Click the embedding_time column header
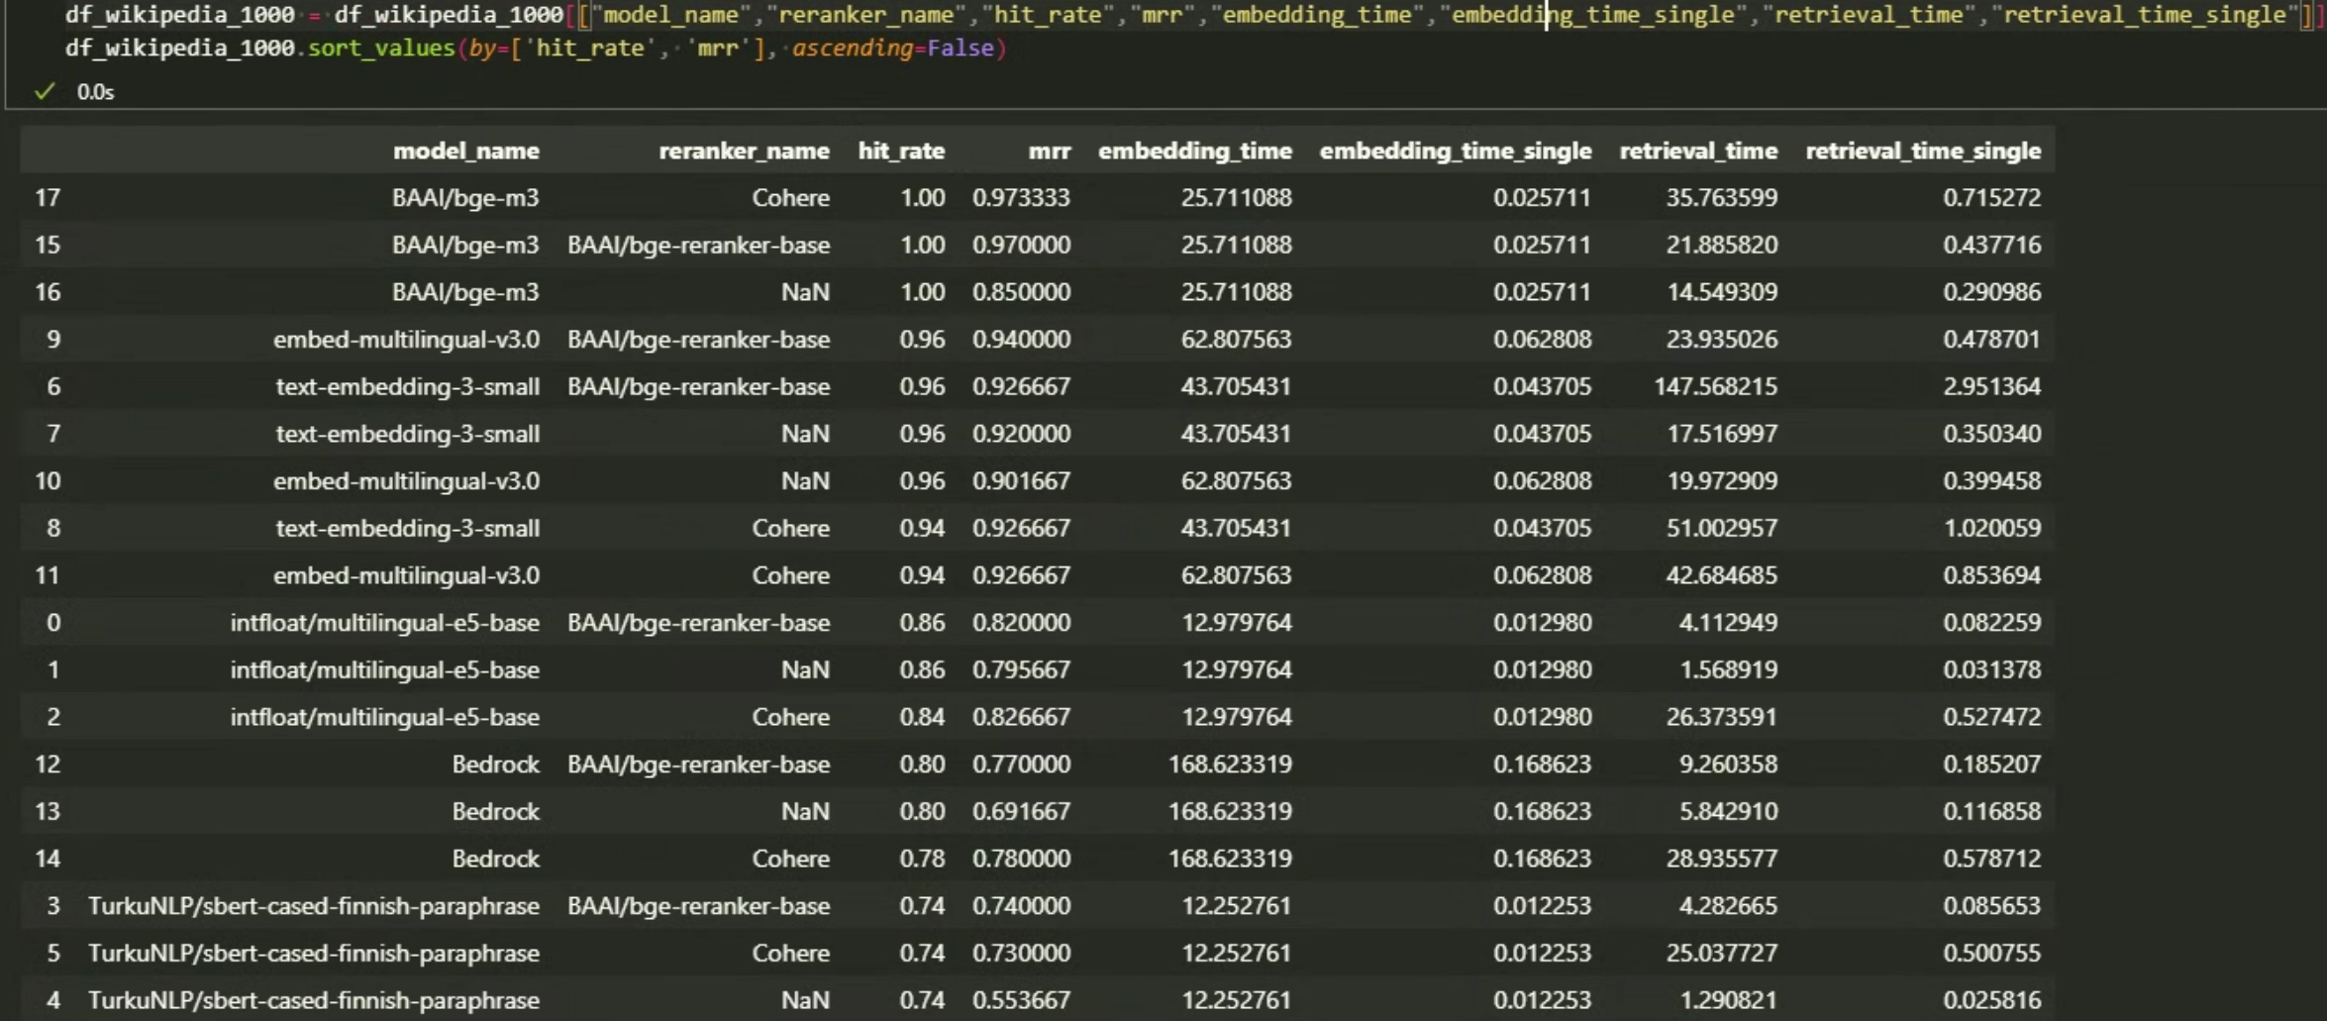Screen dimensions: 2327x1021 click(x=1195, y=151)
